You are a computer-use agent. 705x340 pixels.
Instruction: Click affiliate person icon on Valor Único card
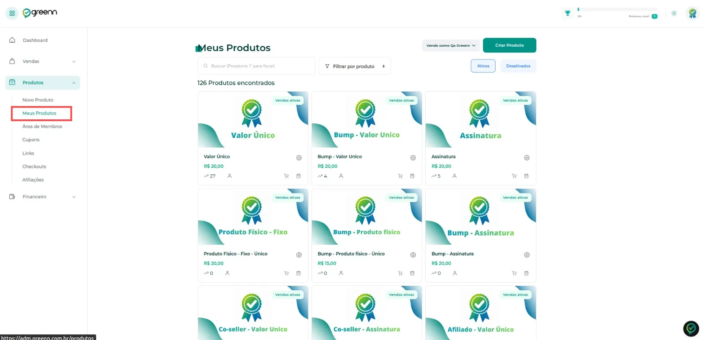point(230,176)
